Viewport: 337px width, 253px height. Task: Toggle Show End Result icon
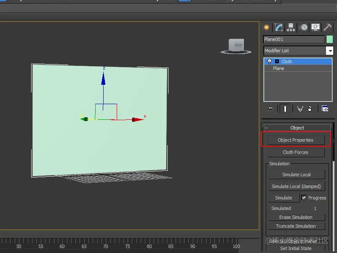[x=285, y=109]
